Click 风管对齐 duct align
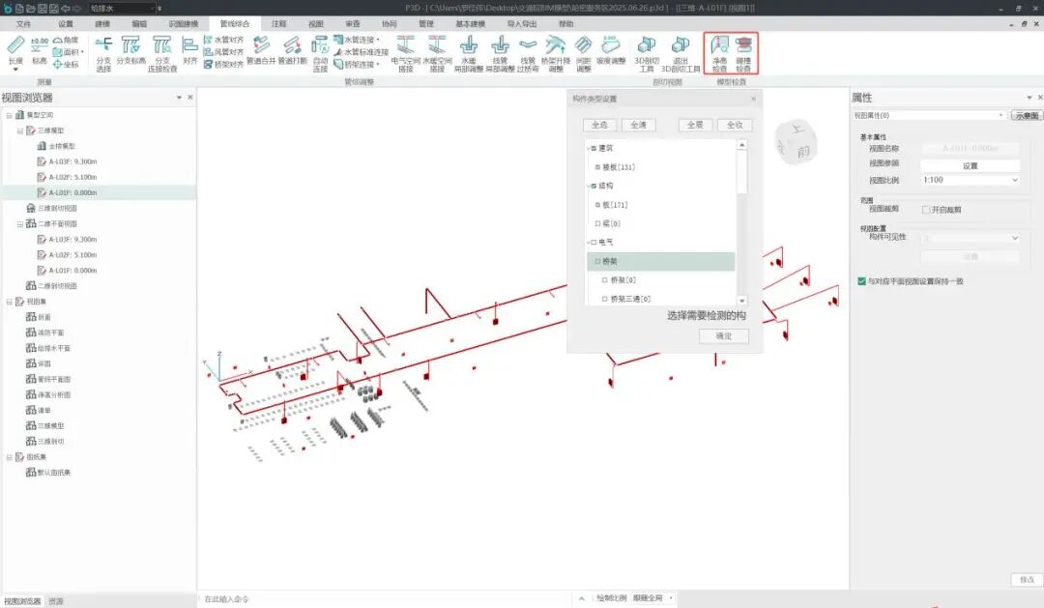1044x608 pixels. click(223, 52)
